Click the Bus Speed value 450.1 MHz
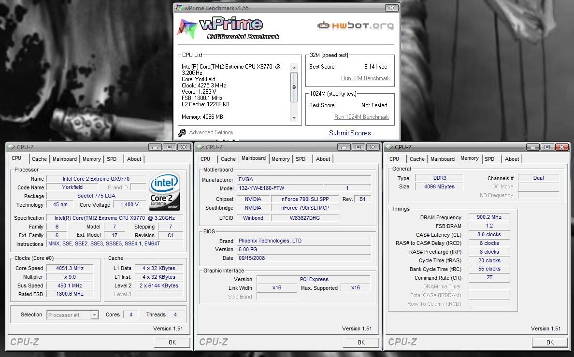The height and width of the screenshot is (357, 574). tap(70, 286)
